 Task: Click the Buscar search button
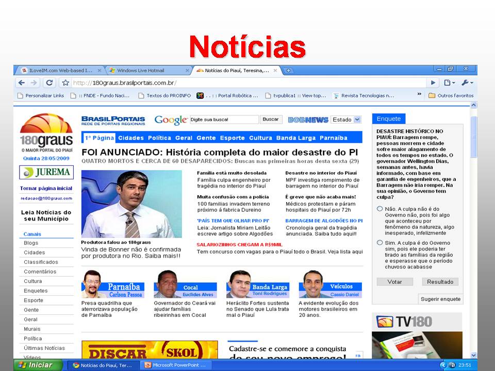pyautogui.click(x=271, y=120)
